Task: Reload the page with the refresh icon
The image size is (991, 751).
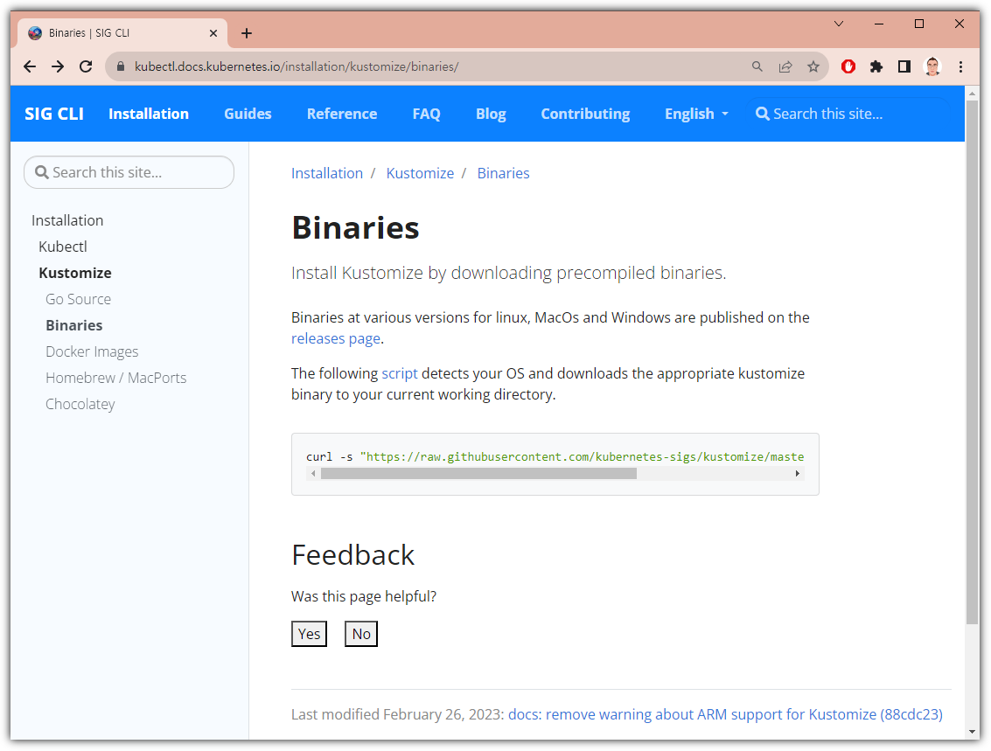Action: (x=86, y=66)
